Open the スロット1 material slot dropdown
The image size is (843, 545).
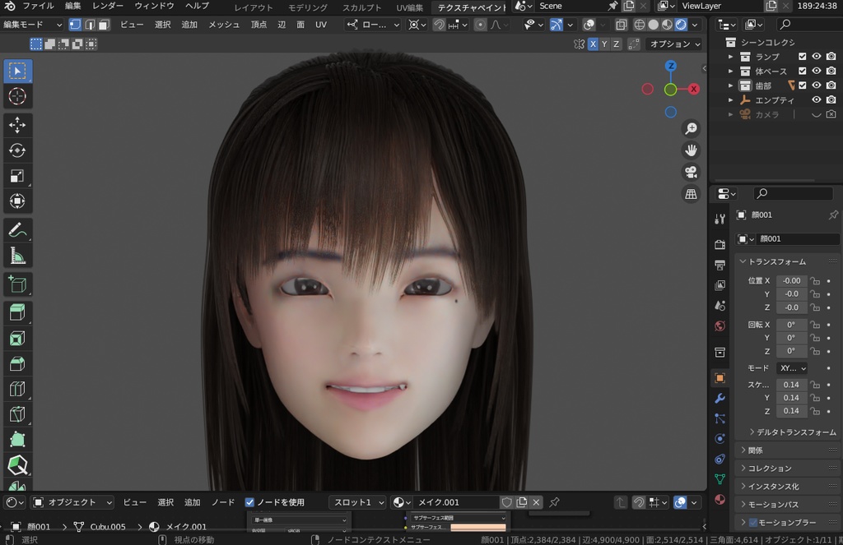[357, 502]
